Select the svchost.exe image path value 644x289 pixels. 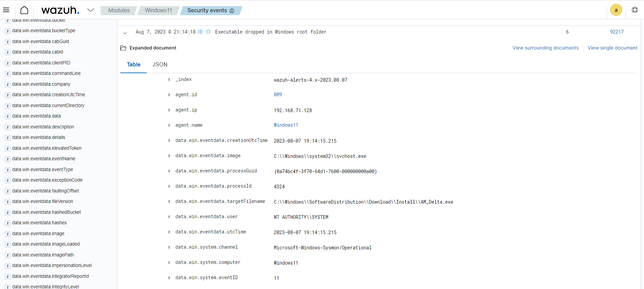pos(320,156)
